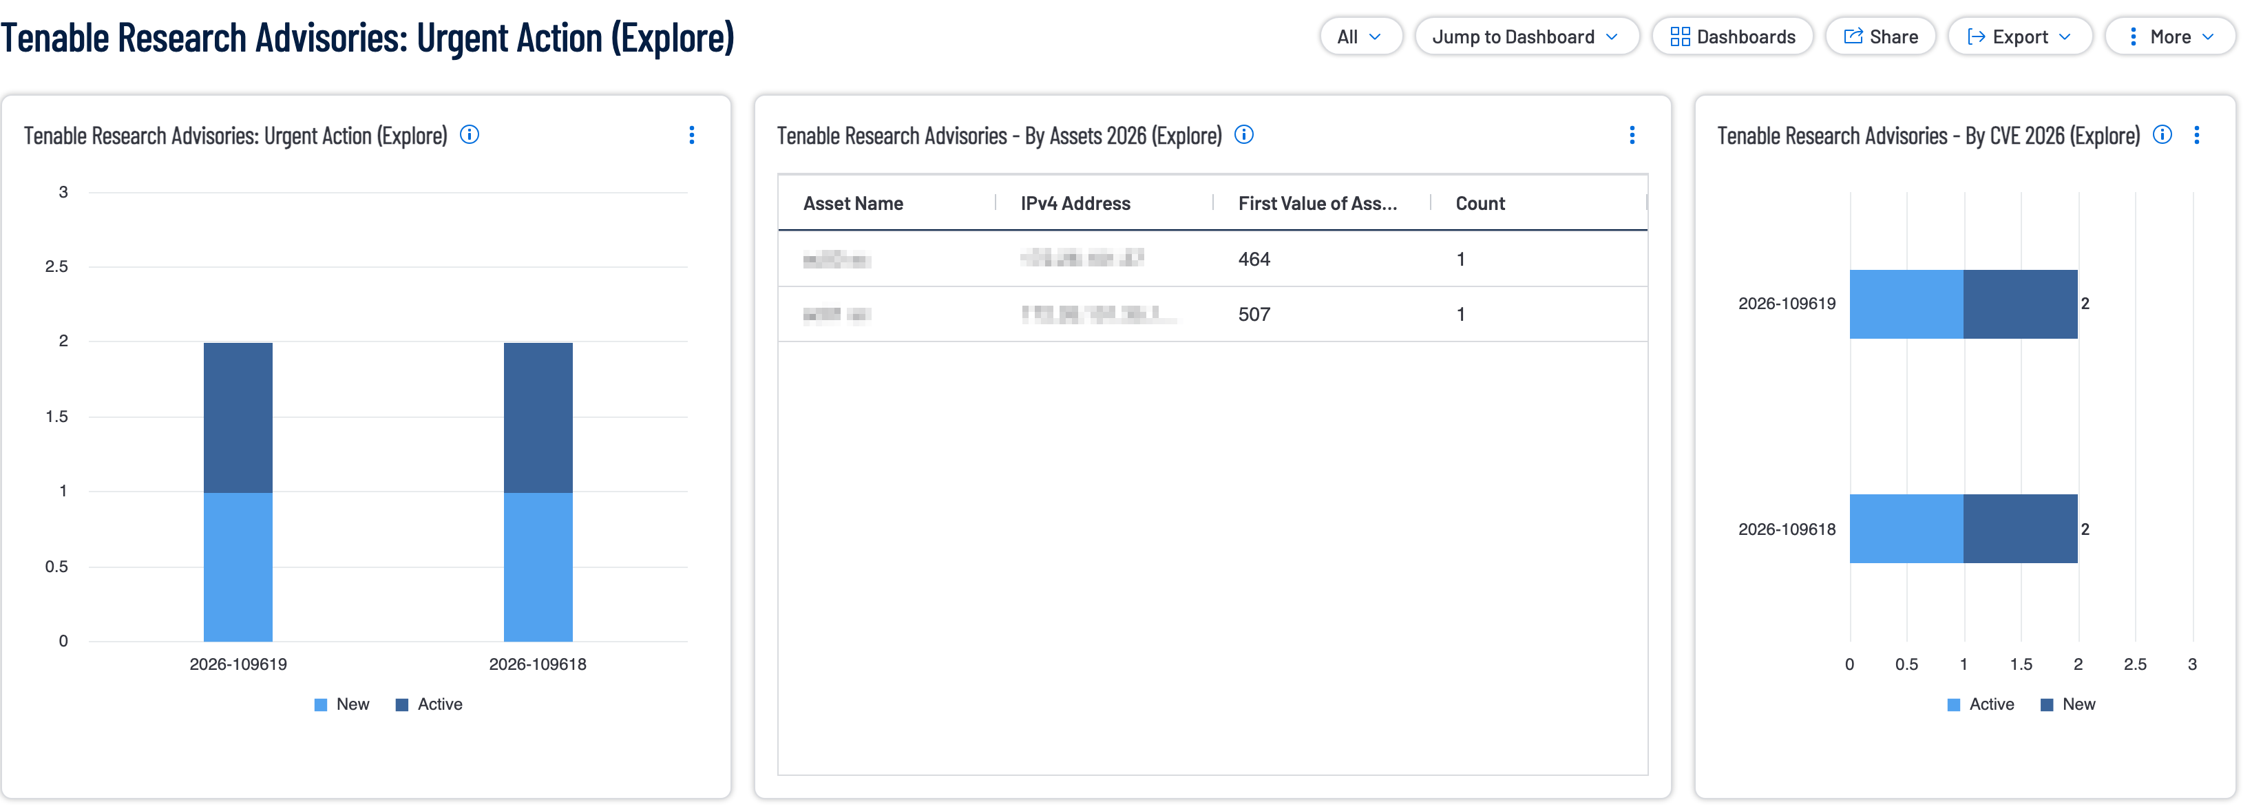Click New segment of 2026-109619 horizontal bar
2252x811 pixels.
2021,304
